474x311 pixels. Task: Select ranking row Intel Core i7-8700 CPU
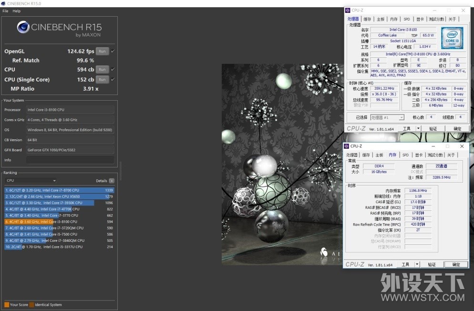pyautogui.click(x=59, y=190)
